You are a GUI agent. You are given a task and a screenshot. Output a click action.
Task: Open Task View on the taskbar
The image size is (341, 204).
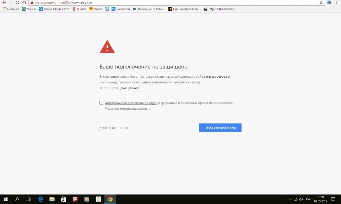click(28, 199)
